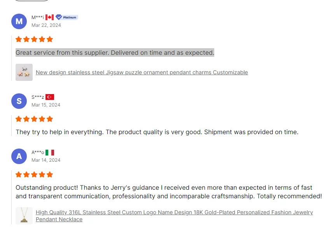Screen dimensions: 334x229
Task: Click A***o's five-star rating
Action: [x=34, y=175]
